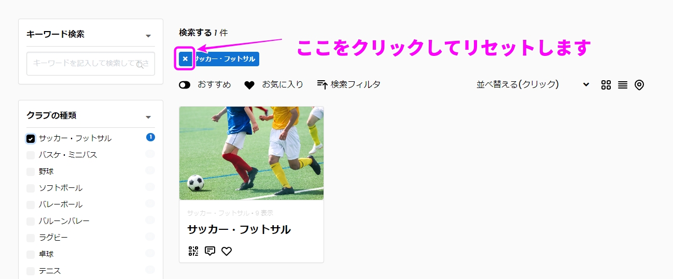The width and height of the screenshot is (673, 279).
Task: Show the QR code icon on soccer card
Action: [x=193, y=252]
